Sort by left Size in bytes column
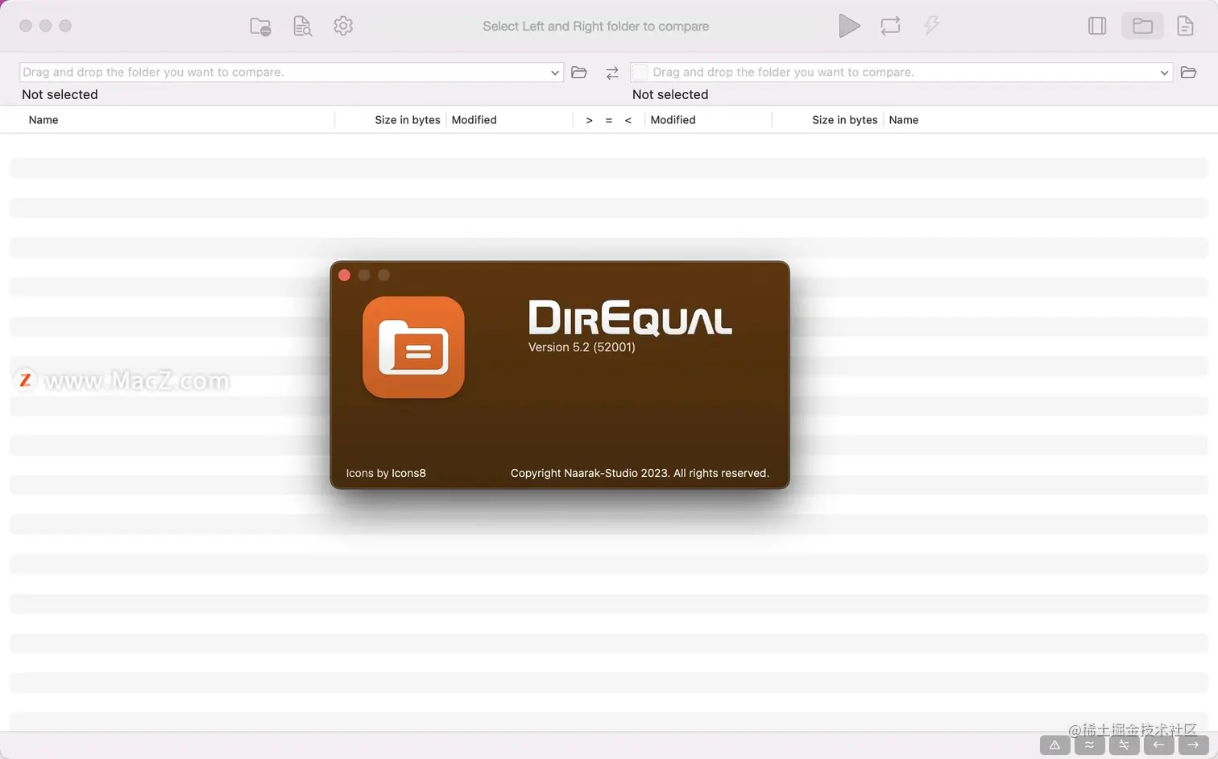This screenshot has height=759, width=1218. tap(408, 120)
